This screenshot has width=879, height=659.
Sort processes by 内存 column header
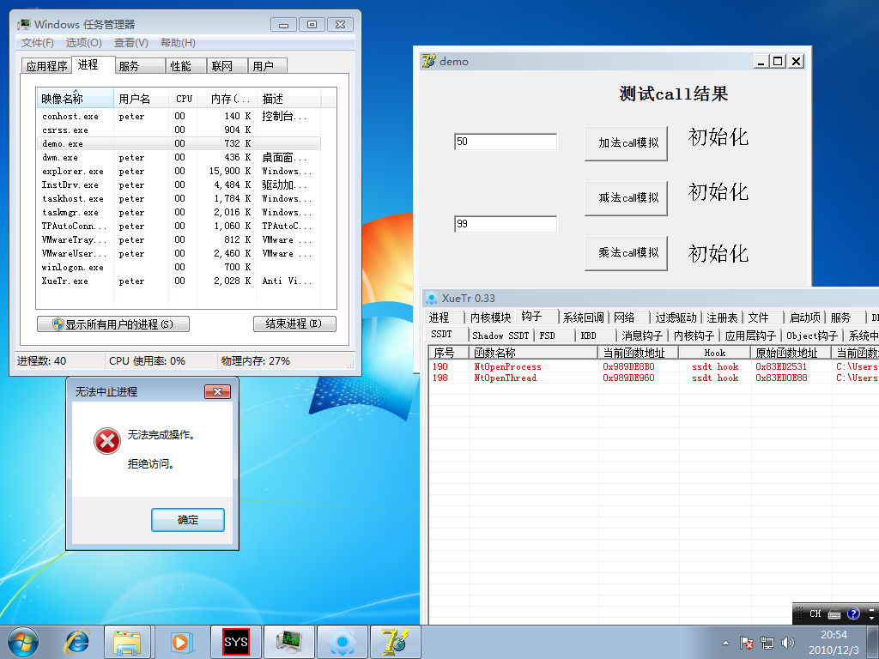tap(227, 99)
